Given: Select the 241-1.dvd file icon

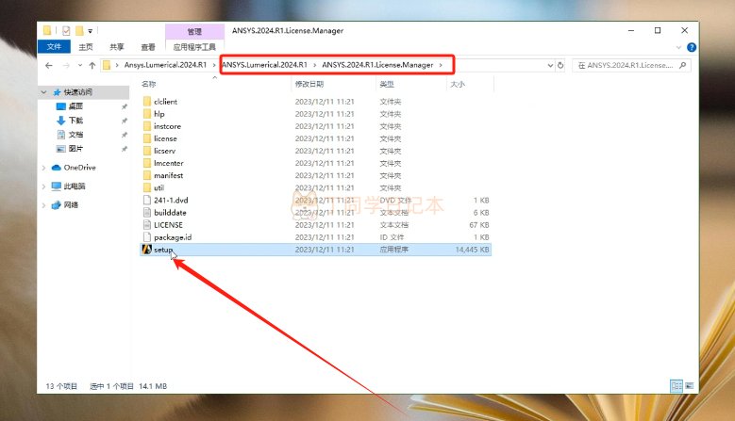Looking at the screenshot, I should coord(147,201).
